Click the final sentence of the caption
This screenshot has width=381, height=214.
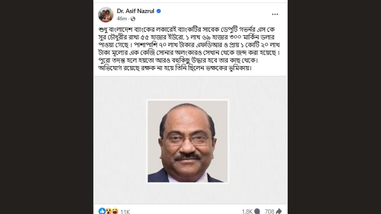pyautogui.click(x=175, y=68)
